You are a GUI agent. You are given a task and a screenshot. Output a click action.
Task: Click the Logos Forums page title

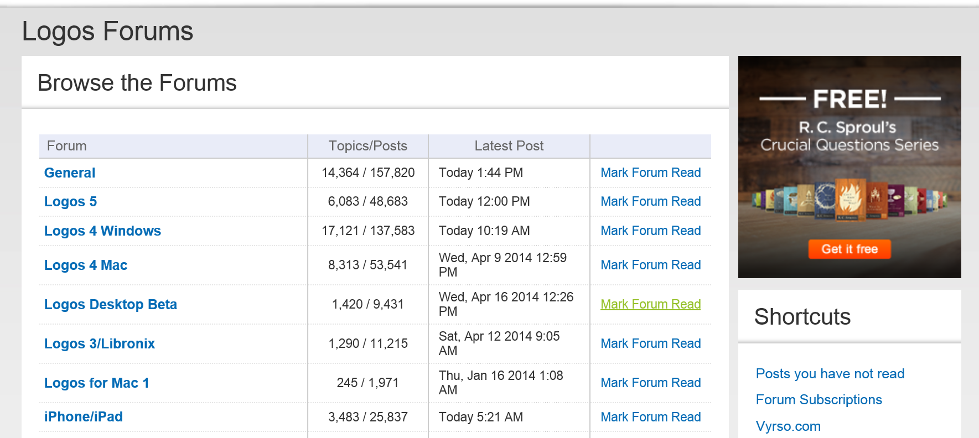(x=108, y=32)
